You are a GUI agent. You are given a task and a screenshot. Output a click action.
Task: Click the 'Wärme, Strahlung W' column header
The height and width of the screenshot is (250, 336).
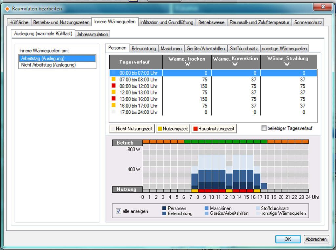(288, 62)
